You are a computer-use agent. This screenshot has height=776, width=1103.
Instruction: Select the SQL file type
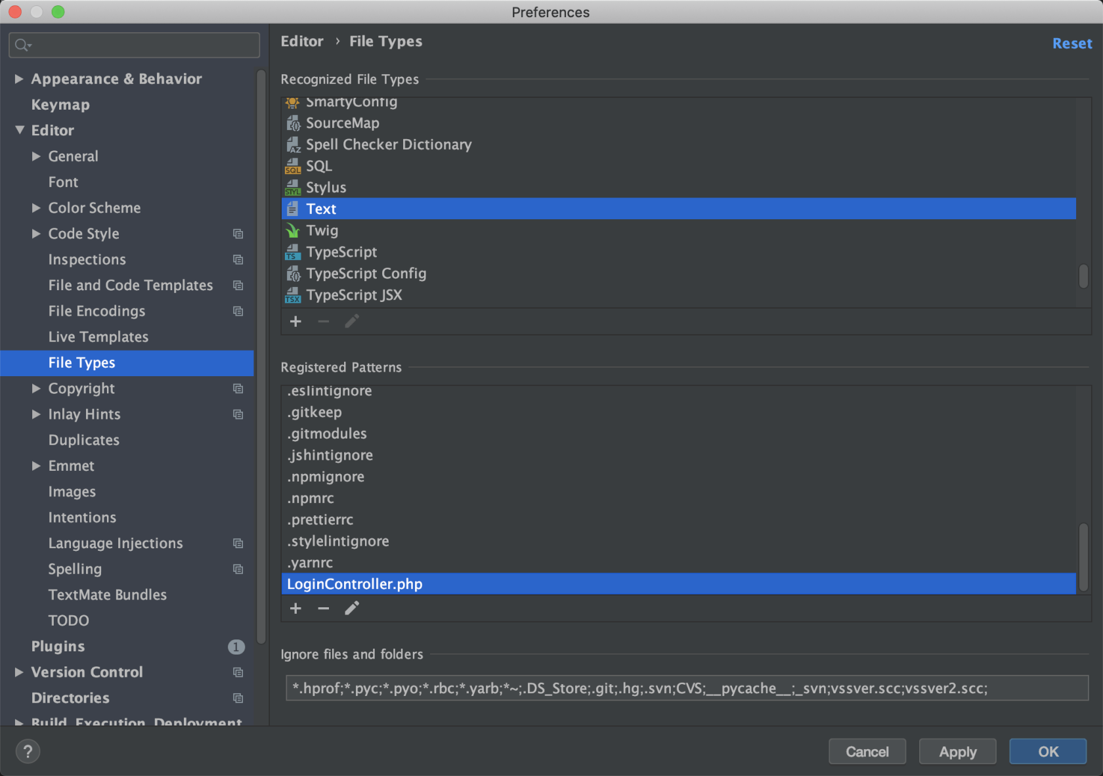pyautogui.click(x=319, y=165)
